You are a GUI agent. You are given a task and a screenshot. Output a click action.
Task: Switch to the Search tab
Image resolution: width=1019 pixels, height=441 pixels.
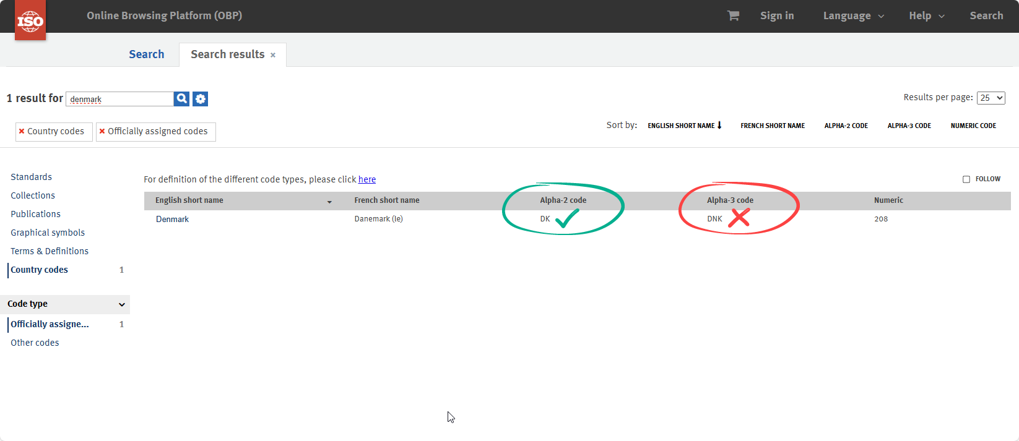(x=146, y=54)
